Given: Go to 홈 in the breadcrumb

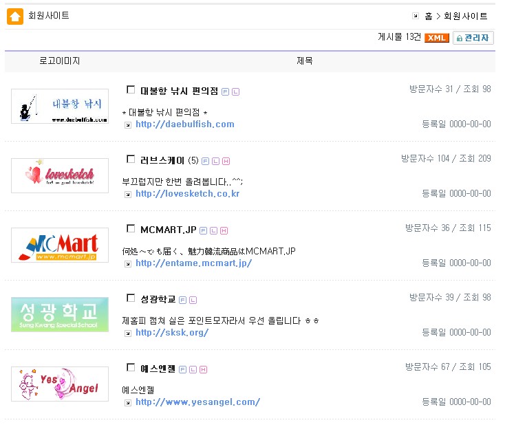Looking at the screenshot, I should (429, 16).
